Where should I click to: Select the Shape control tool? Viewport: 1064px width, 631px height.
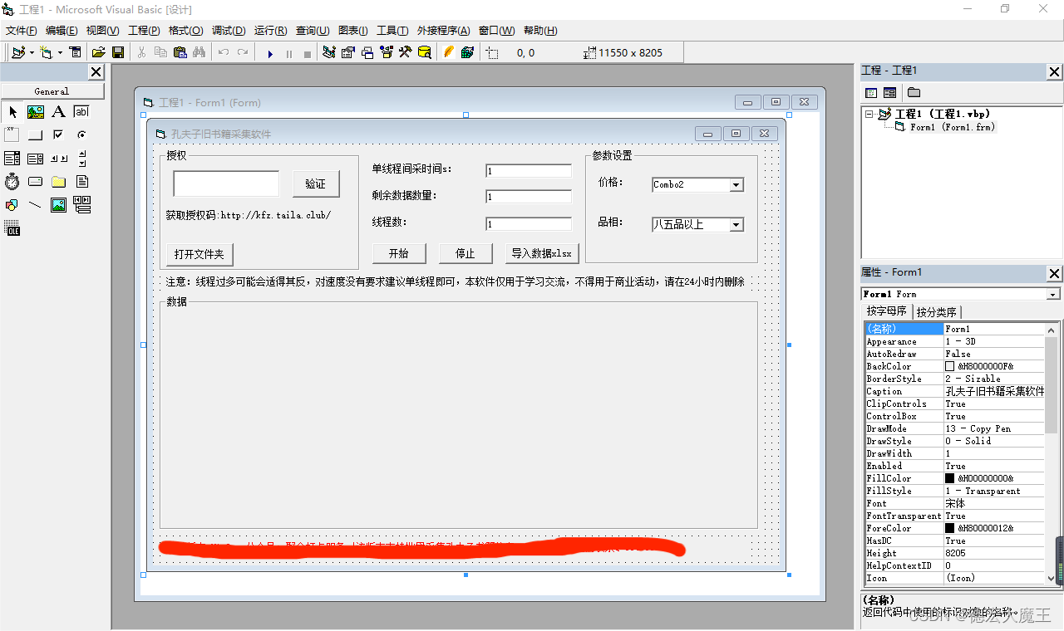[x=12, y=204]
